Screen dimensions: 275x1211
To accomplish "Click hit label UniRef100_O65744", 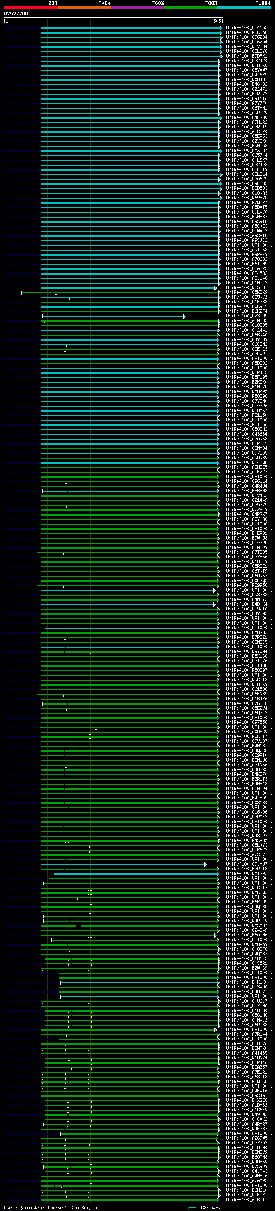I will coord(247,155).
